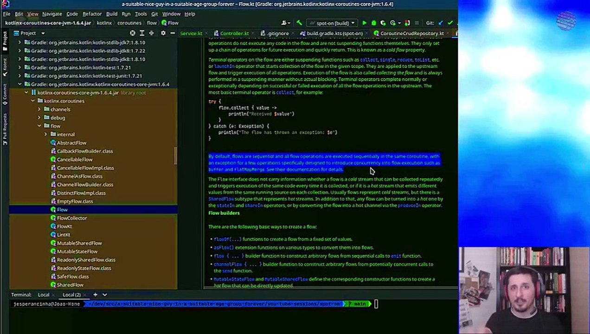Select CallbackFlowBuilder.class in the tree
This screenshot has height=334, width=590.
84,151
